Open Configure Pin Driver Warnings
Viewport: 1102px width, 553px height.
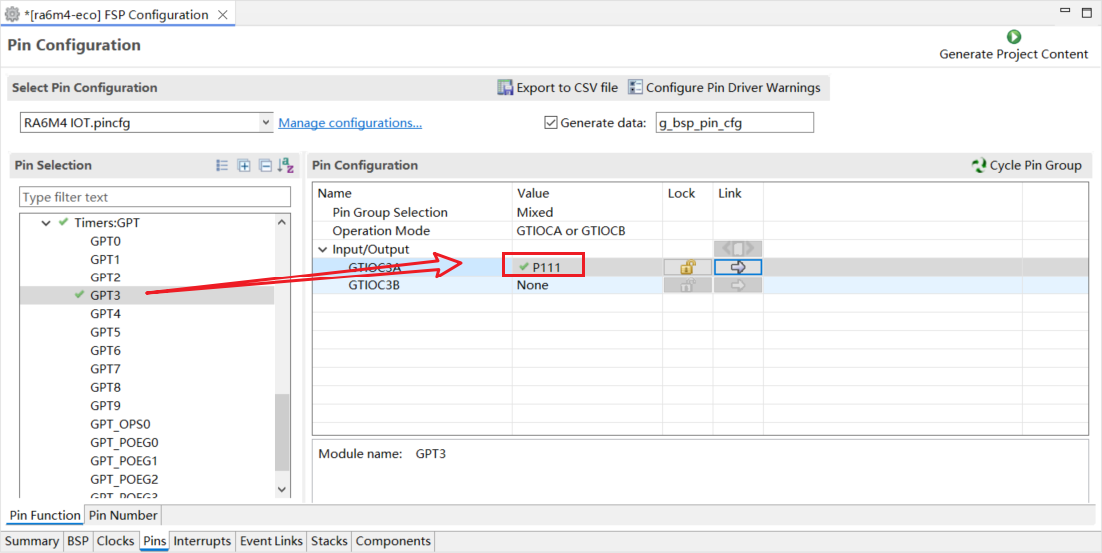click(x=724, y=87)
